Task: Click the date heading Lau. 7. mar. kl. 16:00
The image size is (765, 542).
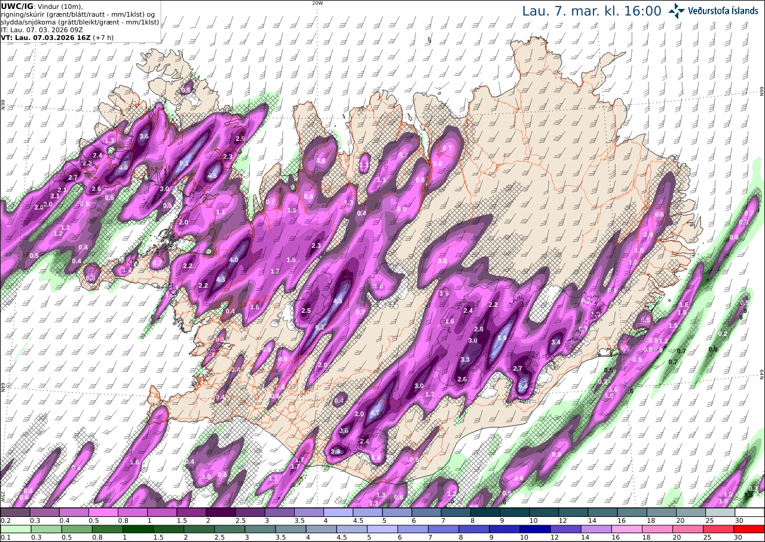Action: [592, 11]
